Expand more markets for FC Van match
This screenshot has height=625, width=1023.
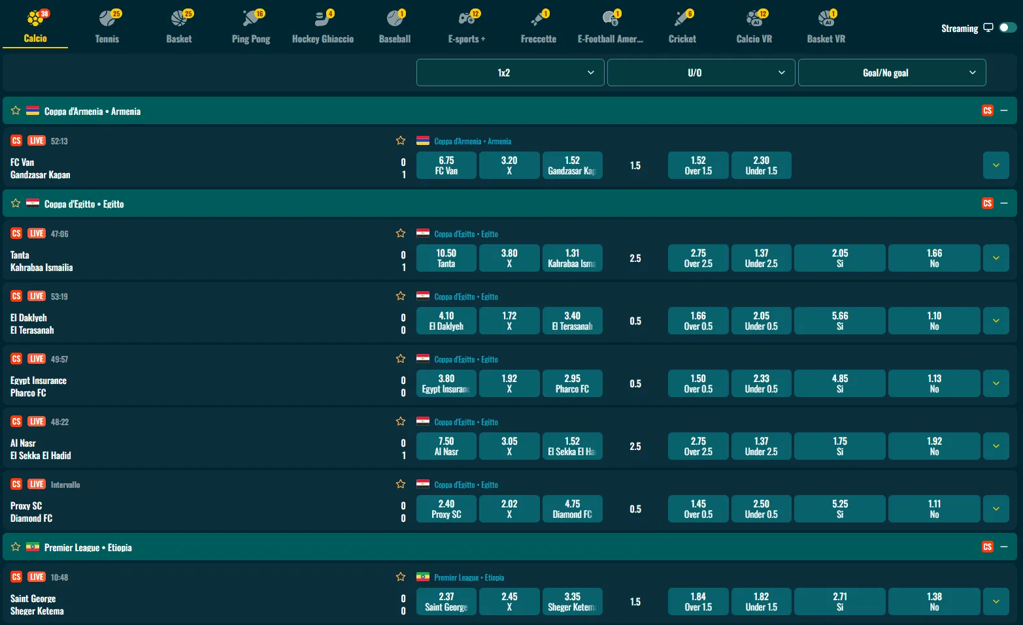996,165
